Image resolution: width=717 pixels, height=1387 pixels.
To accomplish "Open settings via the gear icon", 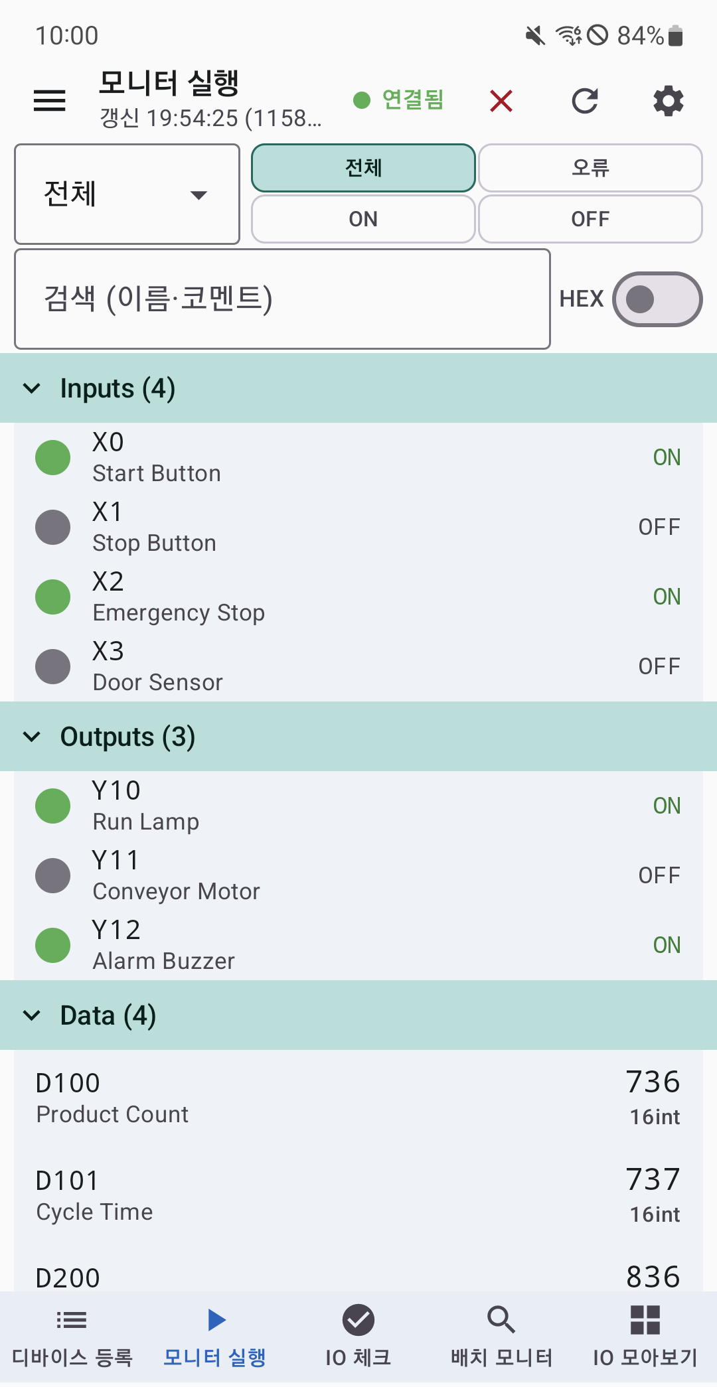I will point(669,101).
